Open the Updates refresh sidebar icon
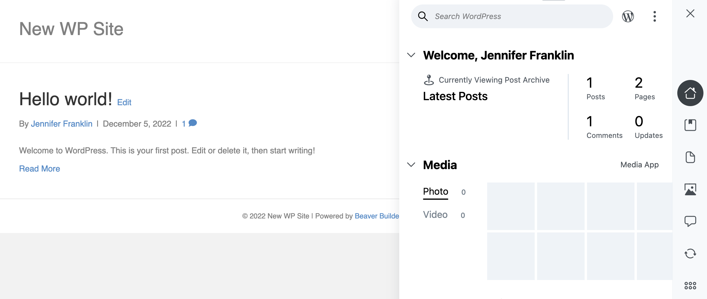This screenshot has width=707, height=299. pyautogui.click(x=690, y=254)
